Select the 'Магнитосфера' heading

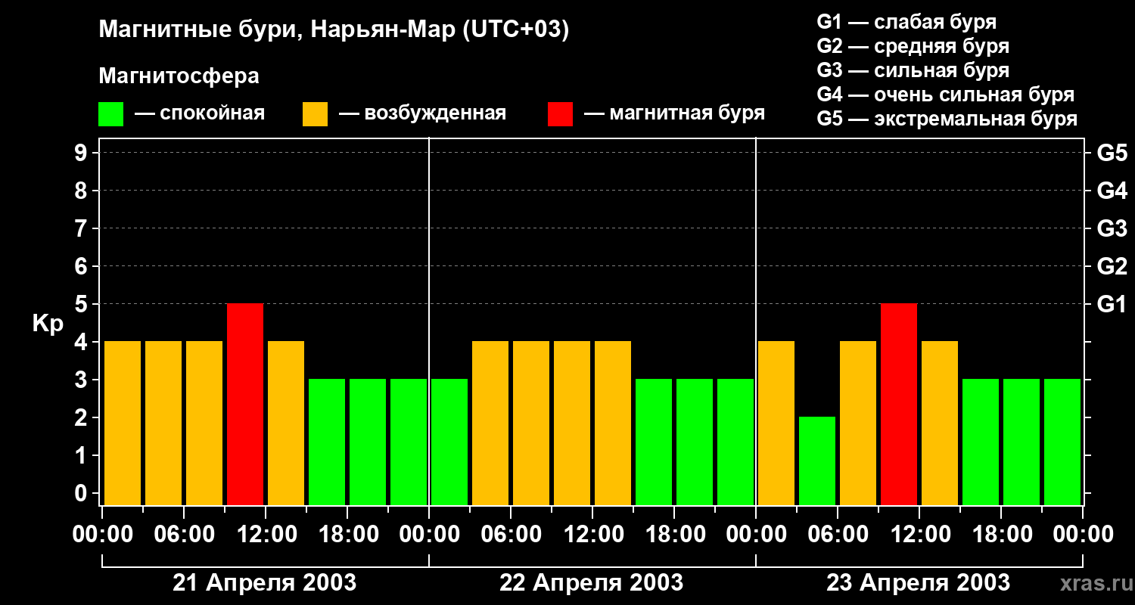tap(179, 76)
